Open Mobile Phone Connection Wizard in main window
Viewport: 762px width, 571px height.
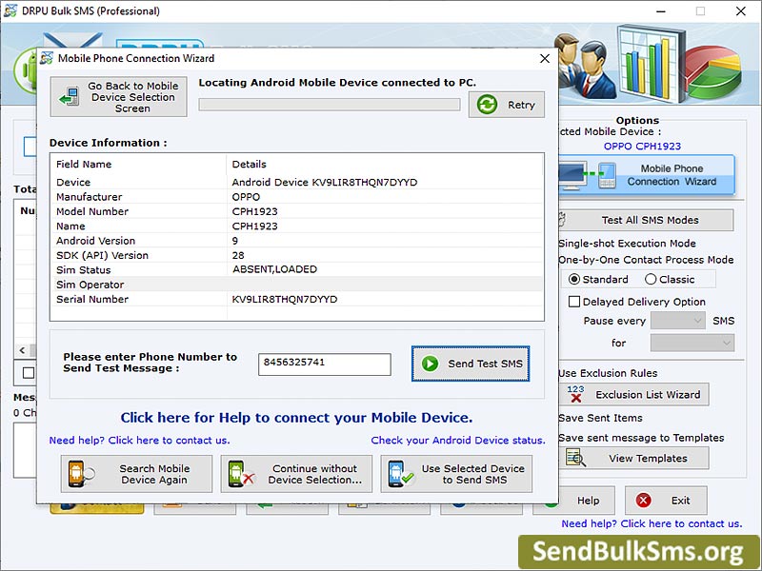click(x=647, y=175)
